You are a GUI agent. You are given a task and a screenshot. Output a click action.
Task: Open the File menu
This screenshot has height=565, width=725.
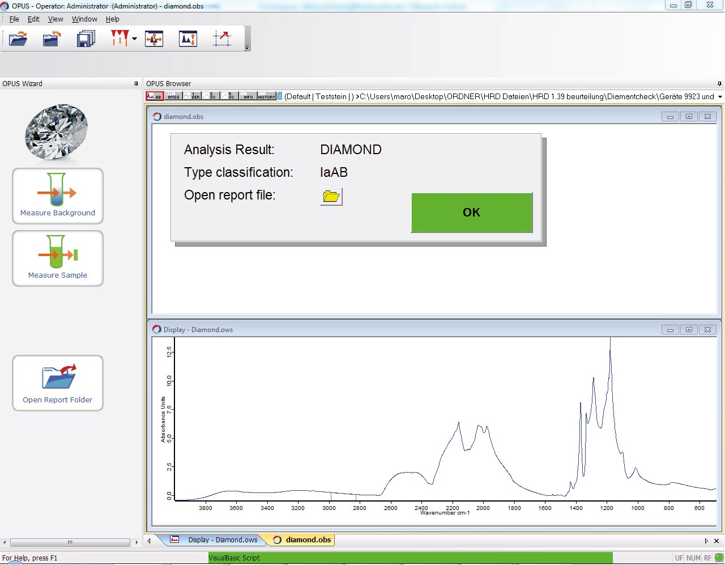click(14, 19)
